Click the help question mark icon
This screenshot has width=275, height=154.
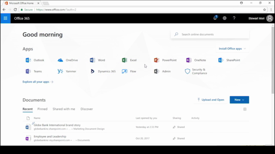click(234, 18)
